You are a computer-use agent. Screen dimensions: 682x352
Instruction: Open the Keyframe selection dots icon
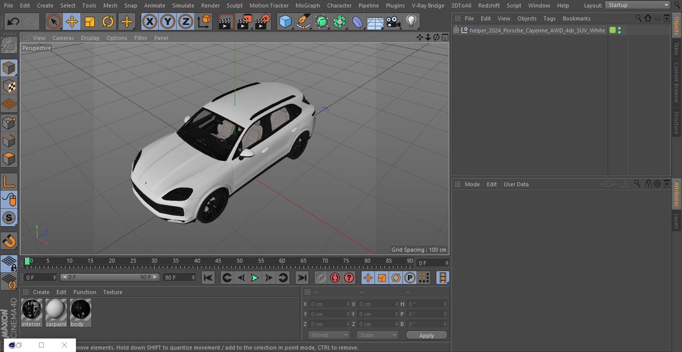[423, 278]
